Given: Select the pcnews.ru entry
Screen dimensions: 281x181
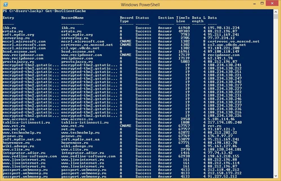Looking at the screenshot, I should [x=13, y=136].
